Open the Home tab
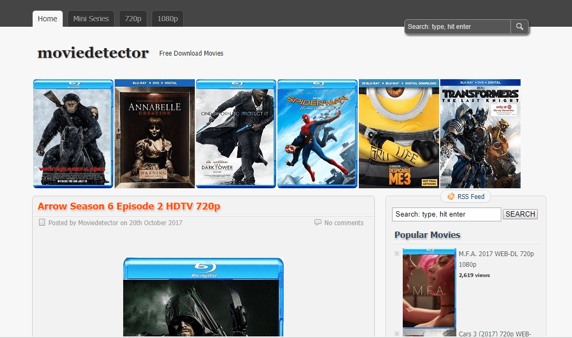This screenshot has width=572, height=338. click(48, 19)
